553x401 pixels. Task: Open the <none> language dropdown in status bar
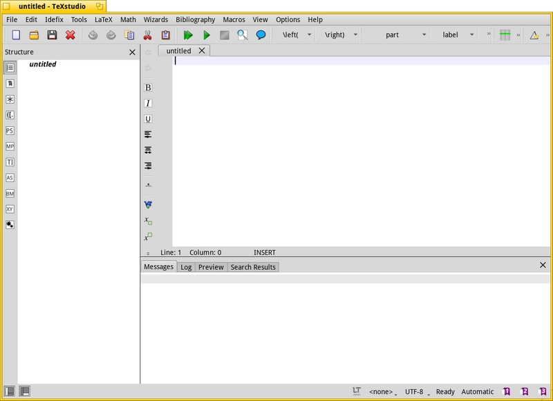click(383, 392)
